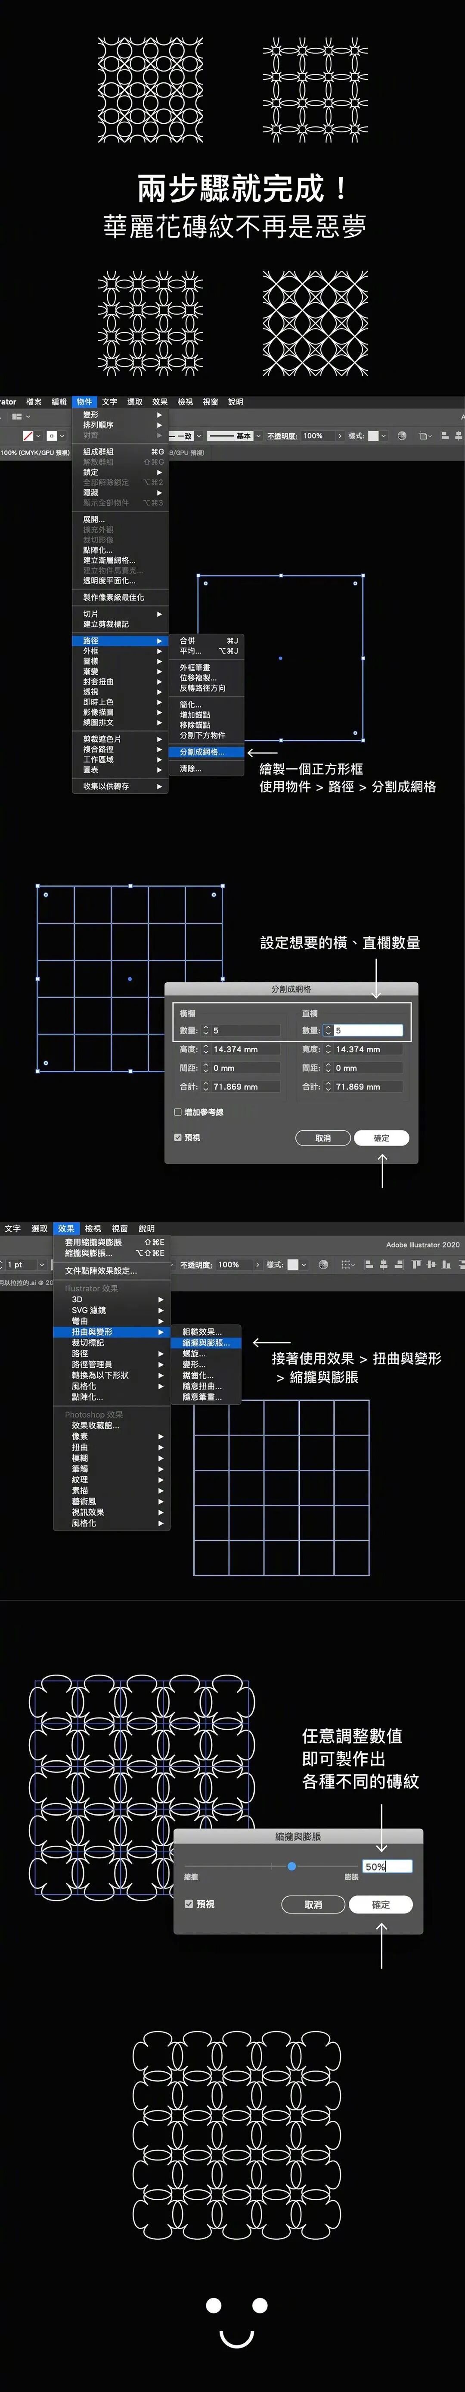
Task: Open the 樣式 dropdown in first control bar
Action: pos(383,435)
